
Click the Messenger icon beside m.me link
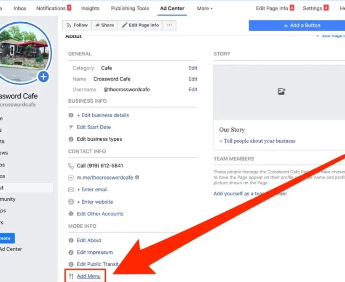pos(71,178)
